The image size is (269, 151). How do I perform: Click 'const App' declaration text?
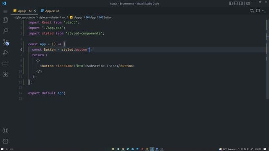coord(37,44)
